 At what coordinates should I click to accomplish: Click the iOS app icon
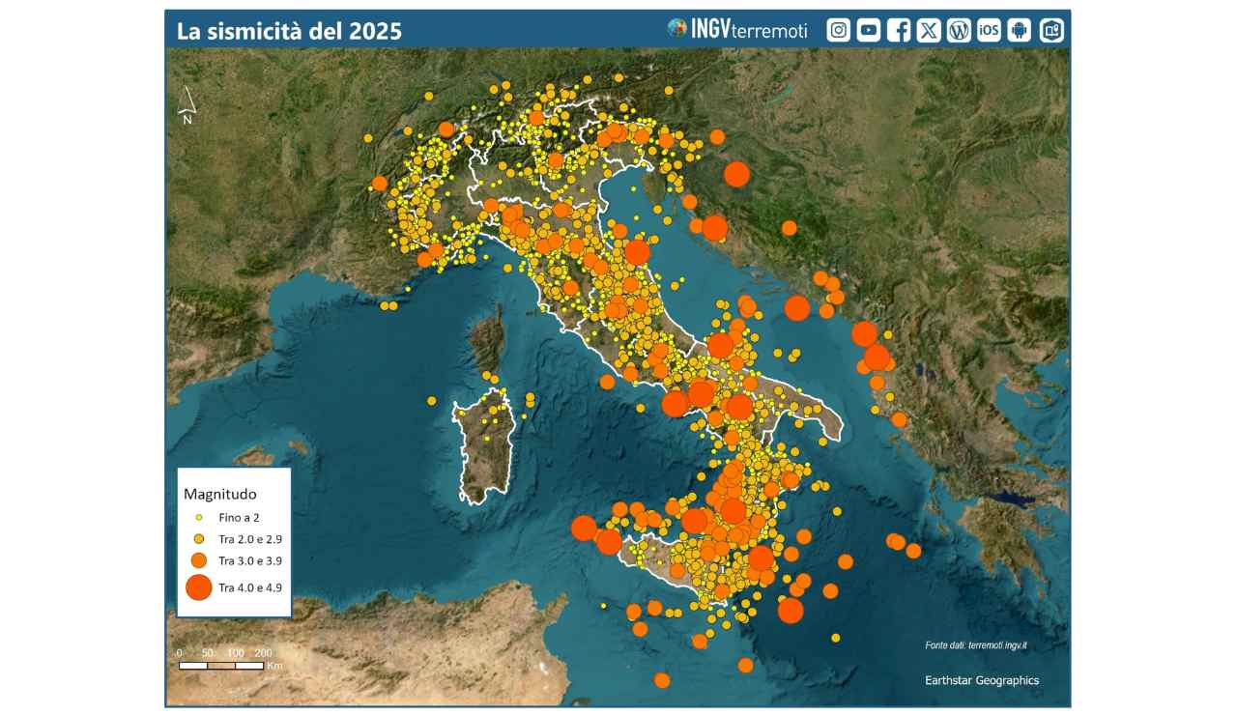[989, 30]
